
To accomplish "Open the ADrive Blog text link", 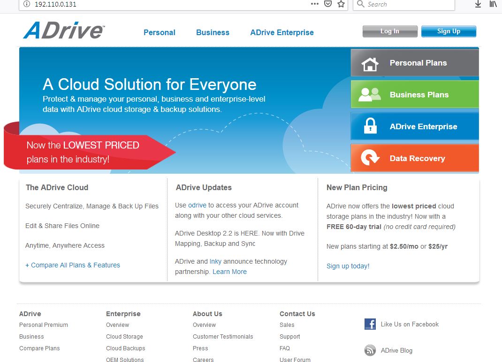I will [396, 350].
